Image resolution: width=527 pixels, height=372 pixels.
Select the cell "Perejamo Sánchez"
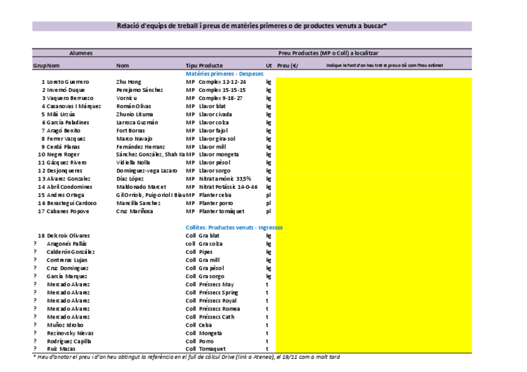(x=139, y=90)
